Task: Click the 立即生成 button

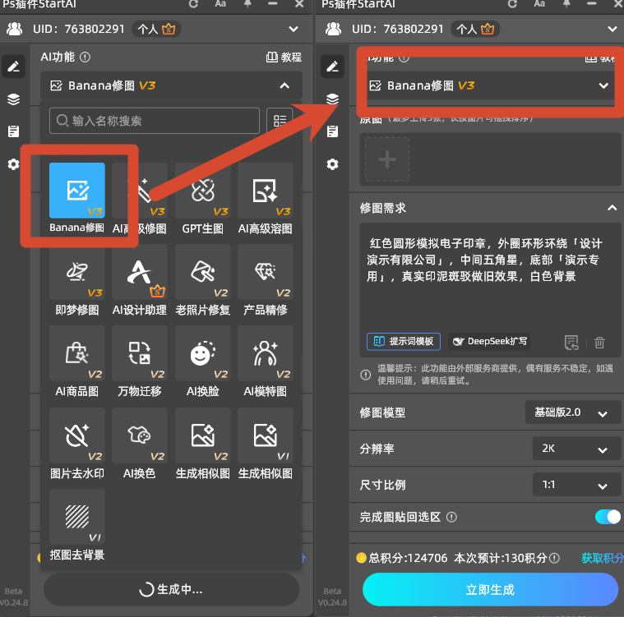Action: click(490, 590)
